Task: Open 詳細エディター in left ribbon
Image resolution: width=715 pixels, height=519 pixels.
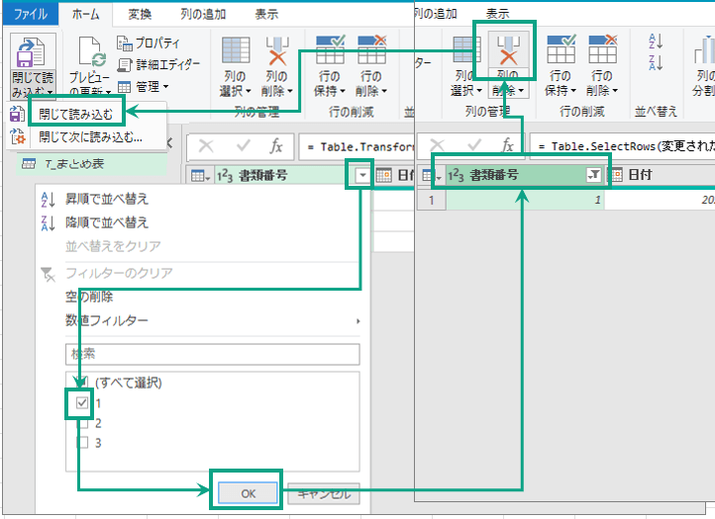Action: [158, 64]
